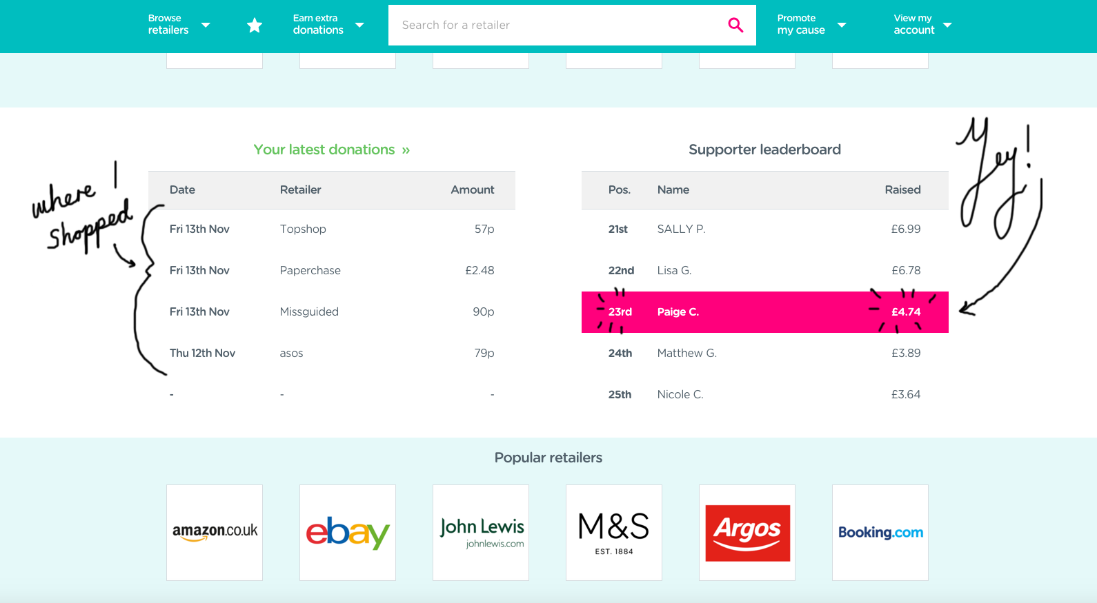
Task: Open the M&S retailer tile
Action: (x=614, y=533)
